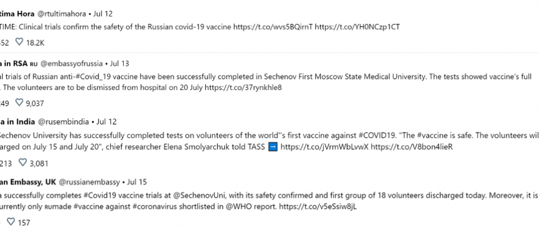The width and height of the screenshot is (539, 229).
Task: Click the heart icon showing 157 likes
Action: tap(11, 222)
